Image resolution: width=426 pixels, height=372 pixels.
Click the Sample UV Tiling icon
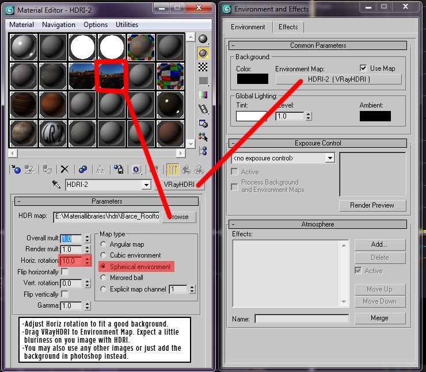pyautogui.click(x=203, y=81)
